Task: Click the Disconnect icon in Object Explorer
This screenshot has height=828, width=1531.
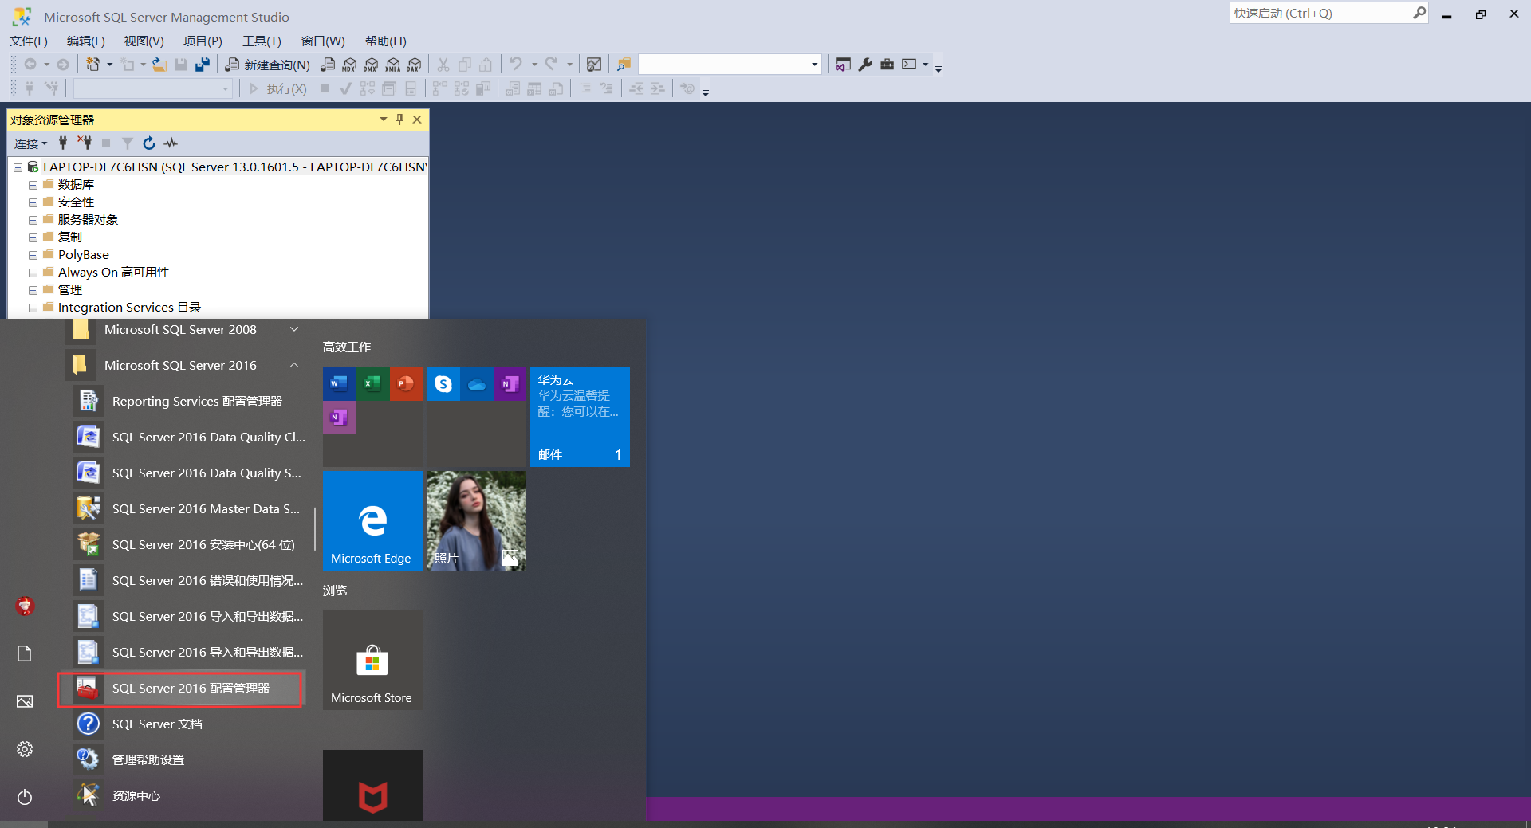Action: (85, 143)
